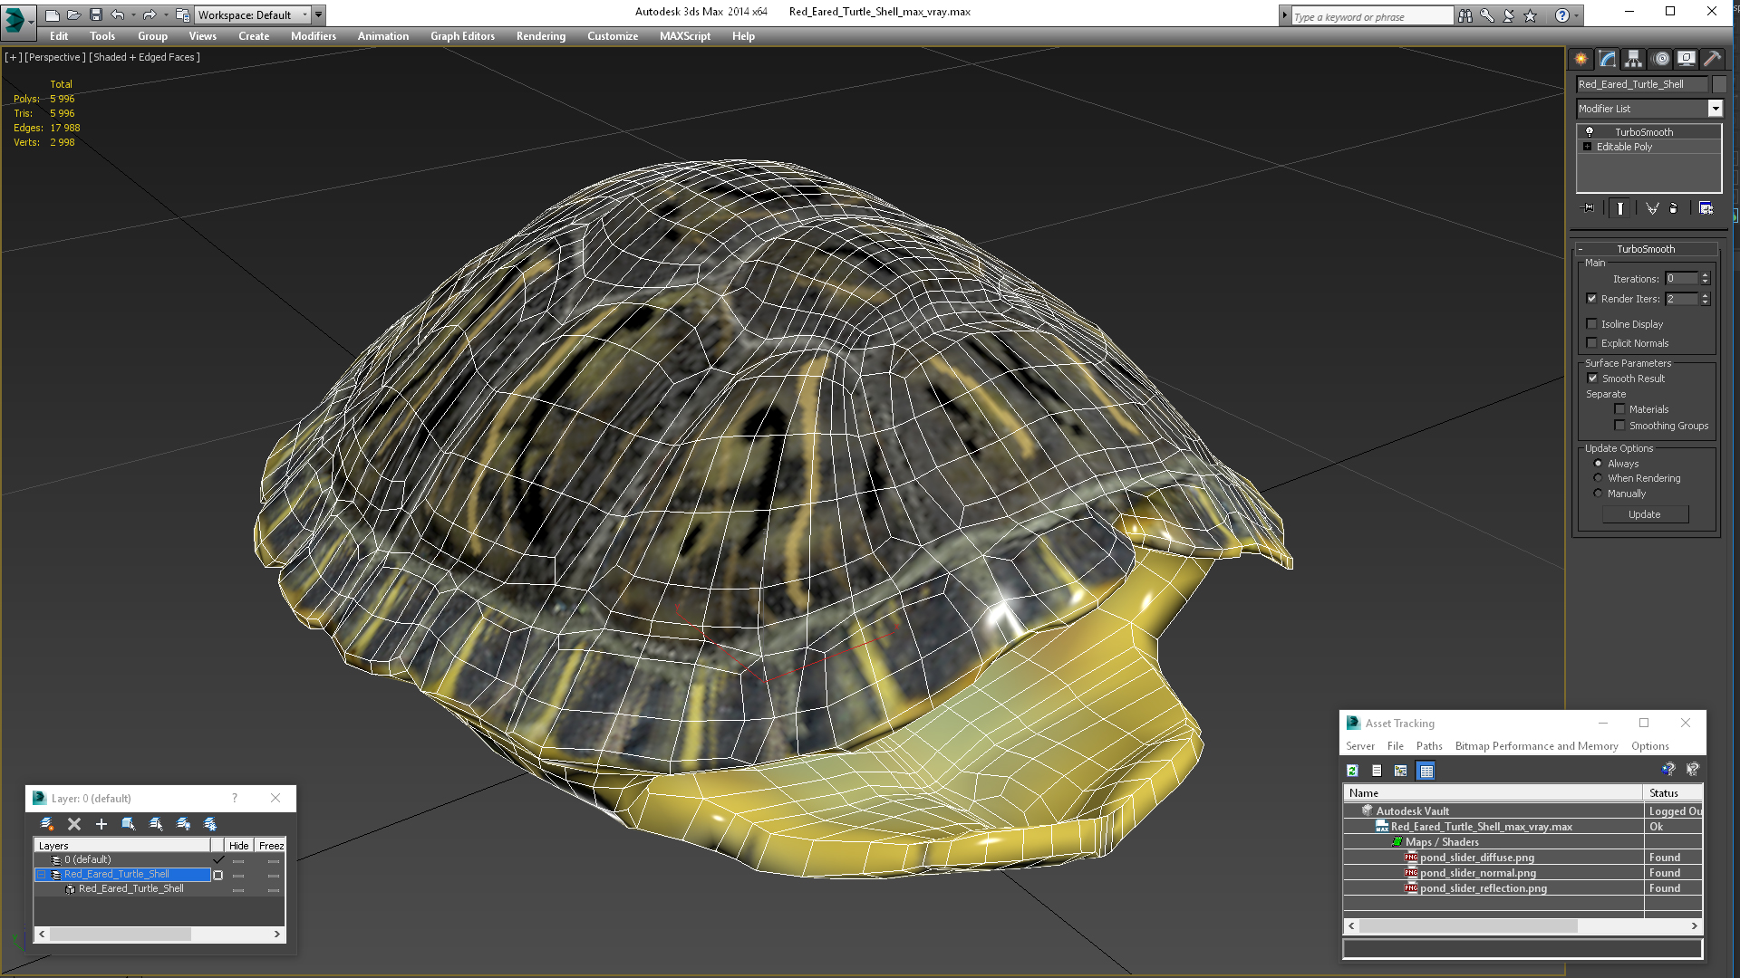Open the Hierarchy command panel tab
Image resolution: width=1740 pixels, height=978 pixels.
click(x=1633, y=59)
